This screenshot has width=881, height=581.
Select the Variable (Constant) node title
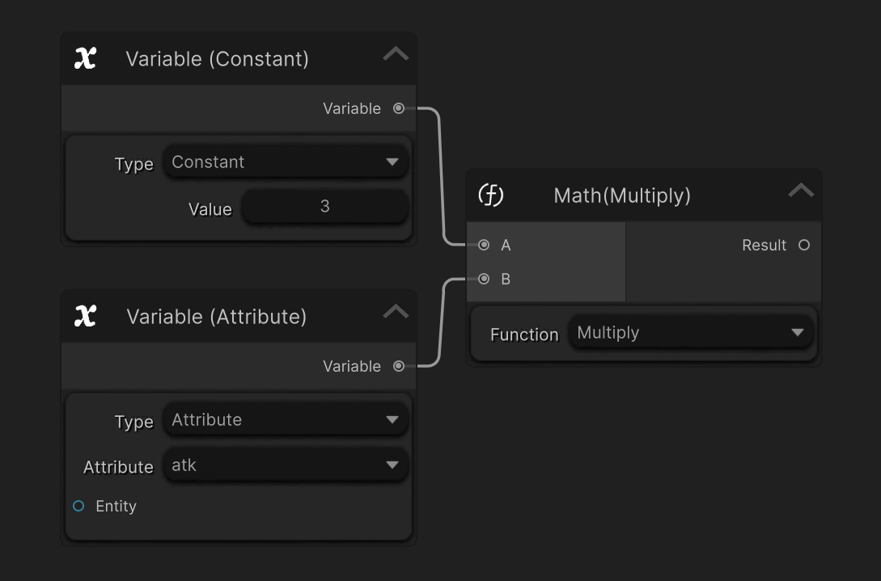pyautogui.click(x=217, y=59)
